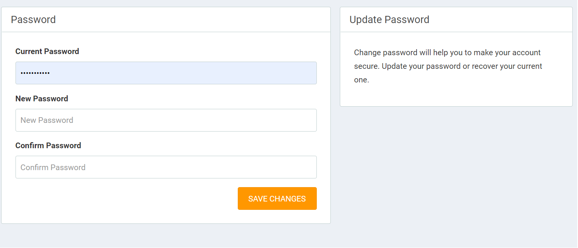Click the "Confirm Password" field label
Screen dimensions: 578x248
[48, 146]
